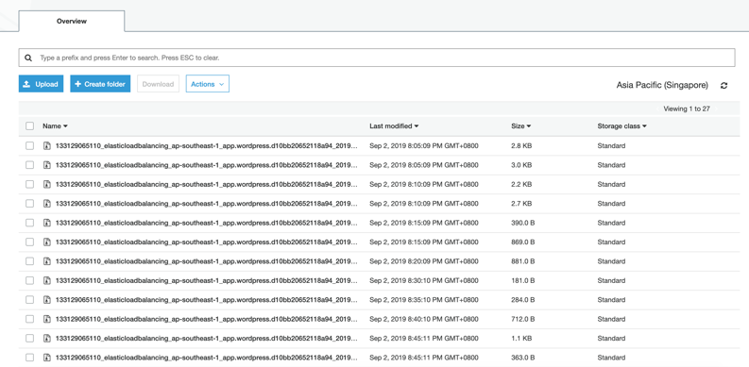Viewport: 749px width, 367px height.
Task: Switch to the Overview tab
Action: coord(72,21)
